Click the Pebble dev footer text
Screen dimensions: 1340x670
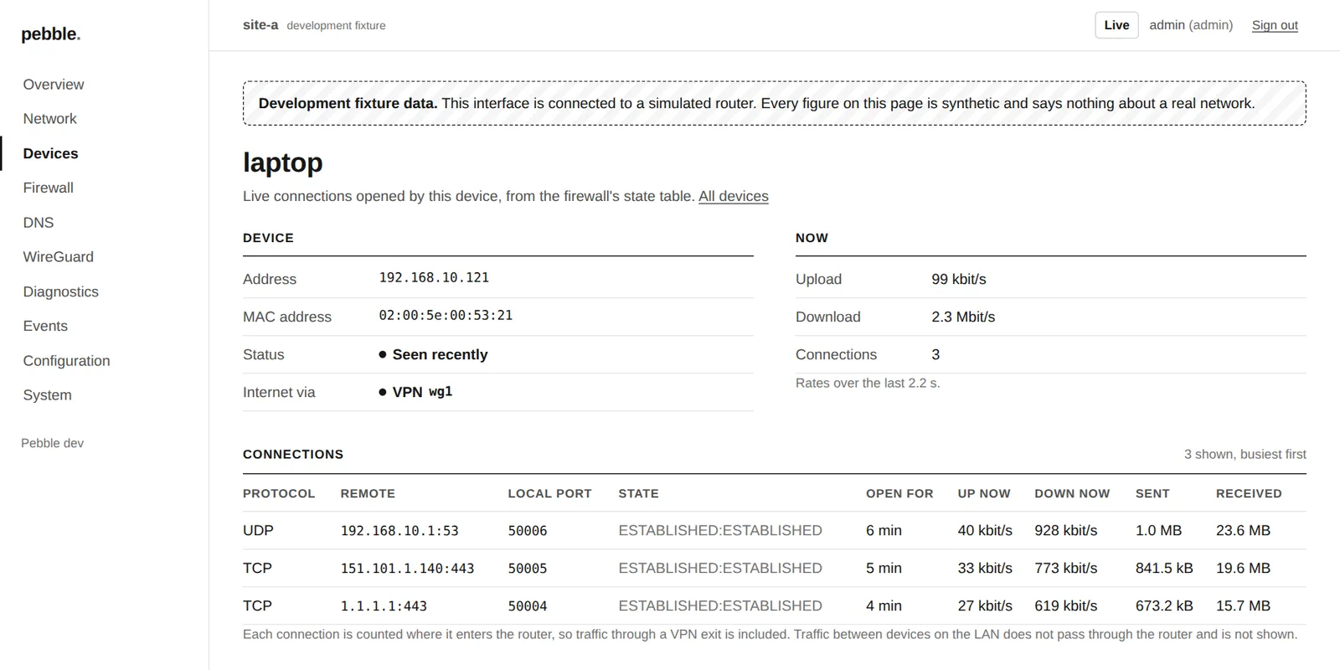(x=52, y=443)
